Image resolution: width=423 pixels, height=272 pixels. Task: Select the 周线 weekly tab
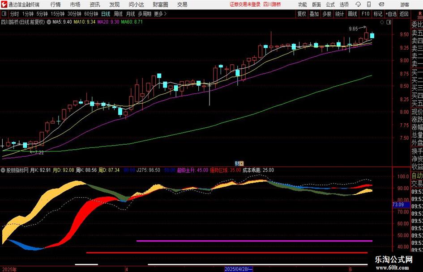[x=118, y=14]
